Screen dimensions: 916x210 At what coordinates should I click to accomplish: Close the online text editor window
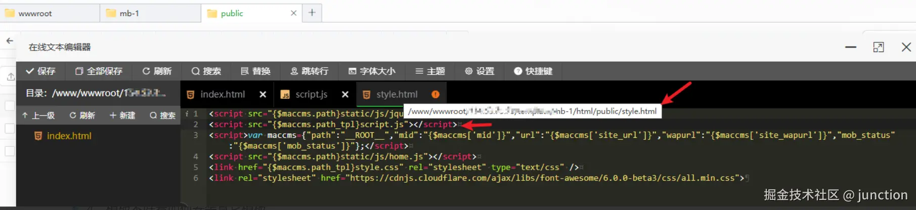(906, 47)
